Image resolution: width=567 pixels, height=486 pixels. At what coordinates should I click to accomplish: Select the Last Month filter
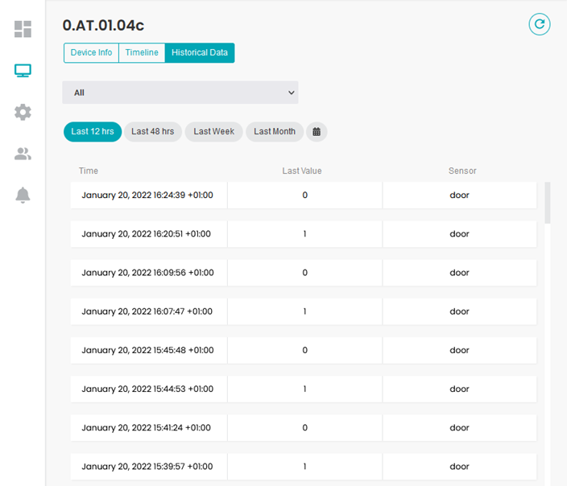(x=275, y=131)
